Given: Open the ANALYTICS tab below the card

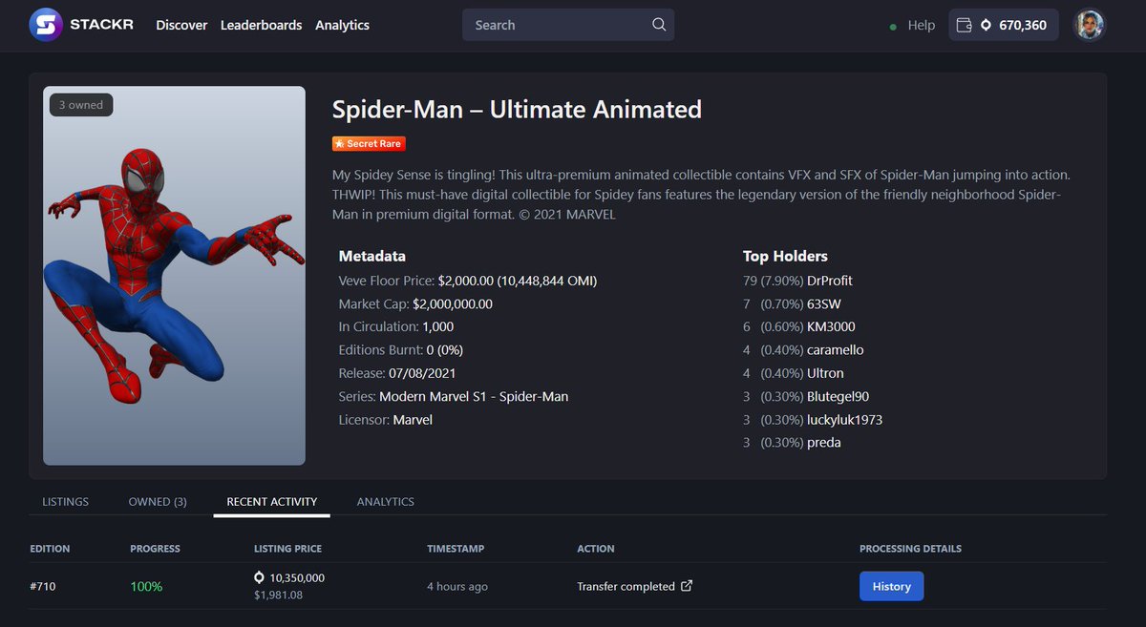Looking at the screenshot, I should pos(386,501).
